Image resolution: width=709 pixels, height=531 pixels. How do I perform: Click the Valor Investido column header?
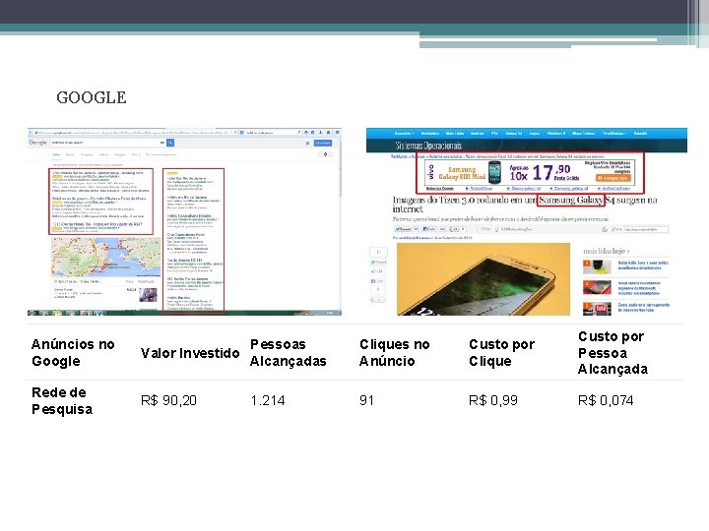point(190,353)
